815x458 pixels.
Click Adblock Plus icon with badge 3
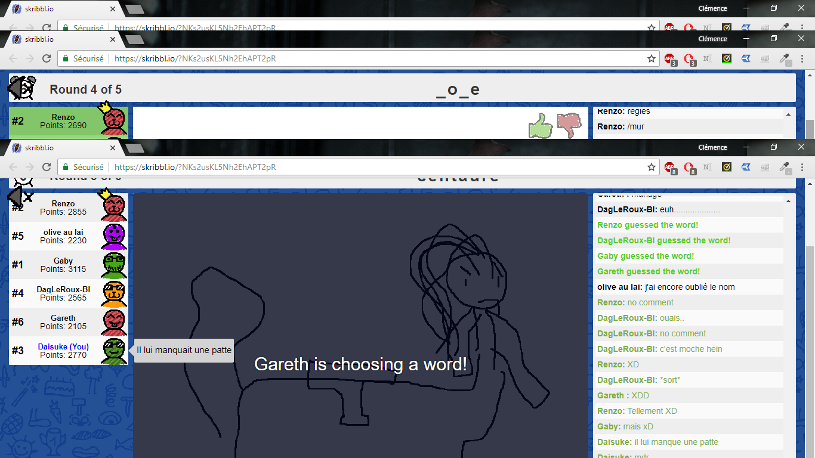pyautogui.click(x=670, y=59)
